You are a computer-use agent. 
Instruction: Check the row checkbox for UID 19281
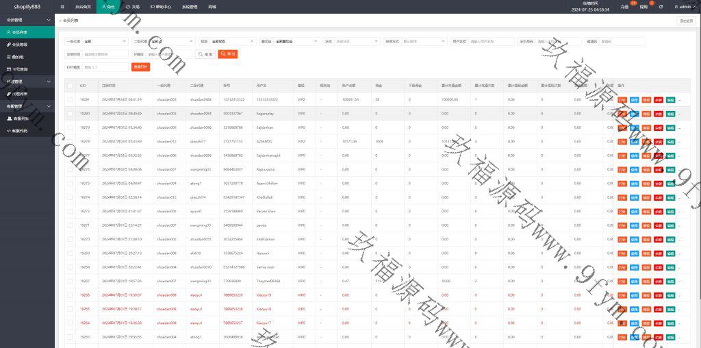[70, 99]
